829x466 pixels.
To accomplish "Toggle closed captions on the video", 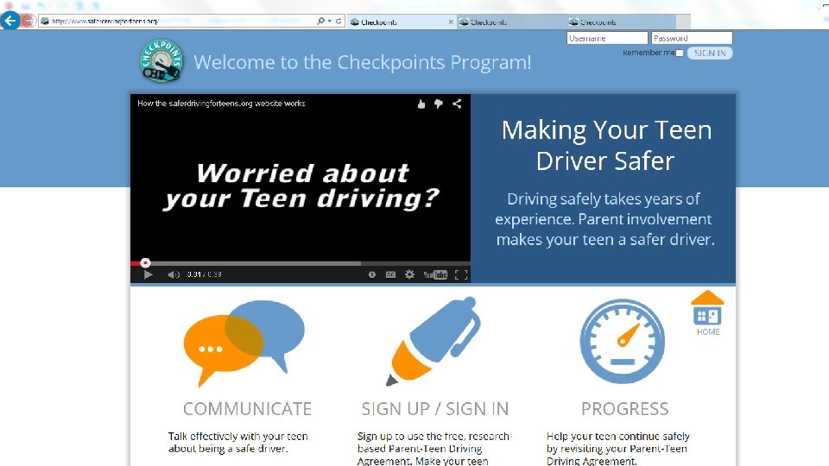I will (390, 274).
